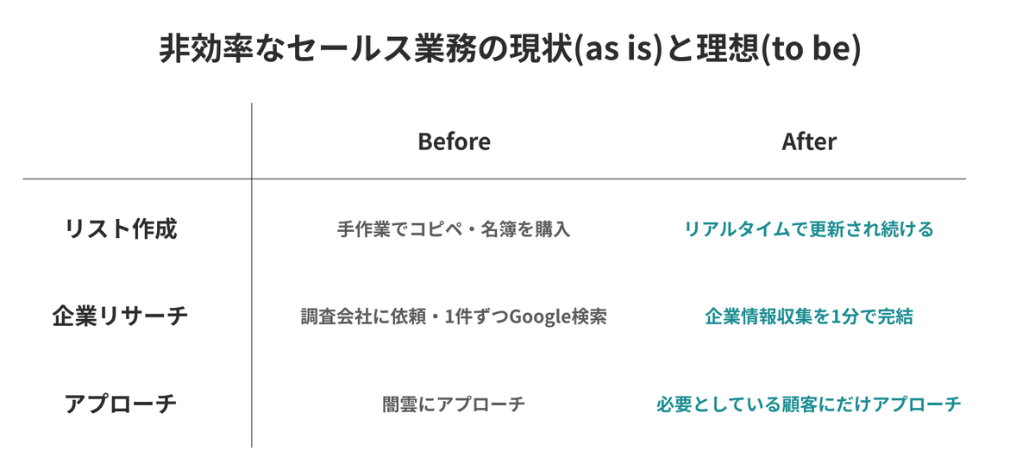Click the Before column header
The image size is (1035, 476).
(x=454, y=141)
